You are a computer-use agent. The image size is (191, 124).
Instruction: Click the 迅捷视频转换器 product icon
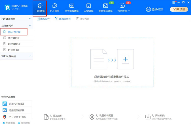point(5,110)
